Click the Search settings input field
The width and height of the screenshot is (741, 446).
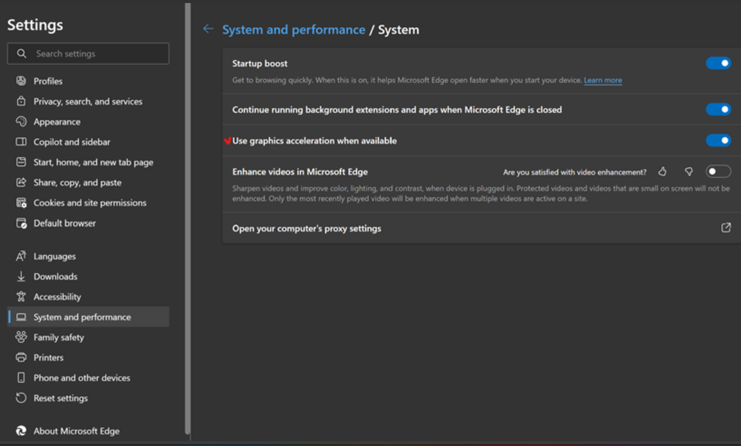tap(88, 53)
